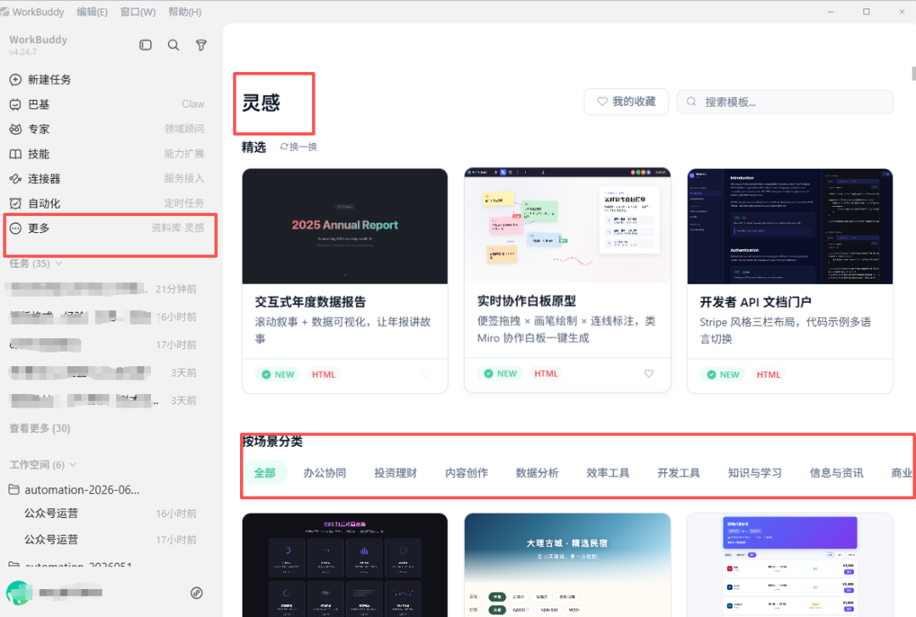Select the 效率工具 category tab
The height and width of the screenshot is (617, 916).
click(x=607, y=473)
